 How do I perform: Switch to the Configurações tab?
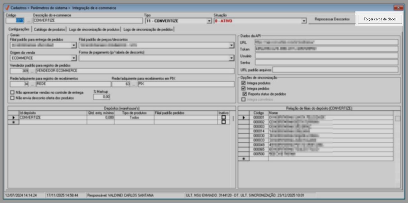click(19, 29)
